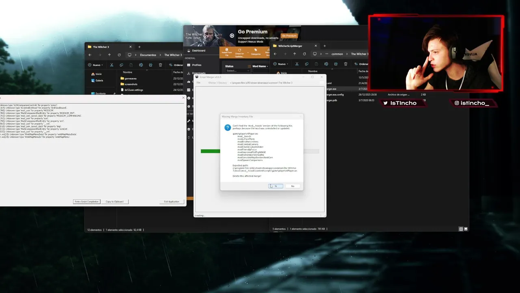Sort by Nombre column in WitcherScriptMerger Explorer
The height and width of the screenshot is (293, 520).
tap(313, 71)
